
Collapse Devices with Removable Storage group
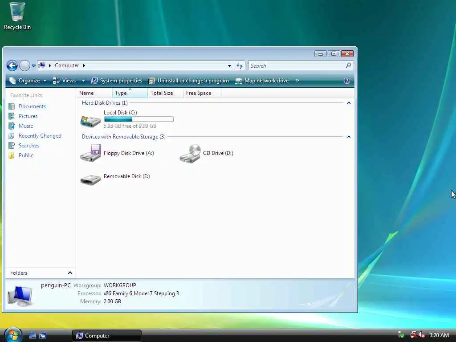tap(349, 137)
